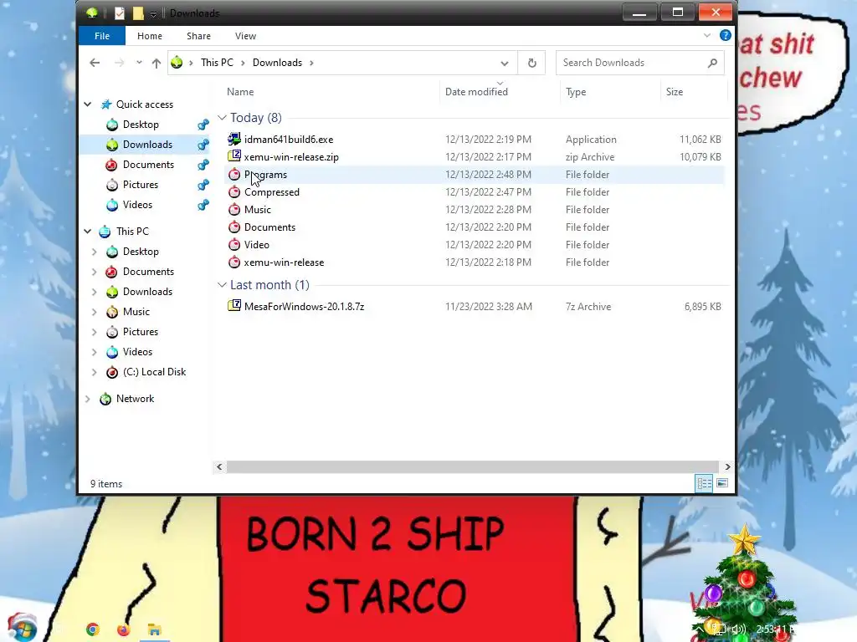The height and width of the screenshot is (642, 857).
Task: Open Music under This PC
Action: coord(136,312)
